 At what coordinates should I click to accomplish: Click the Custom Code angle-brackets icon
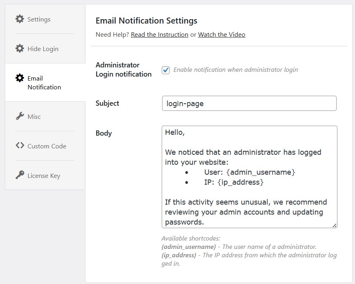coord(19,146)
